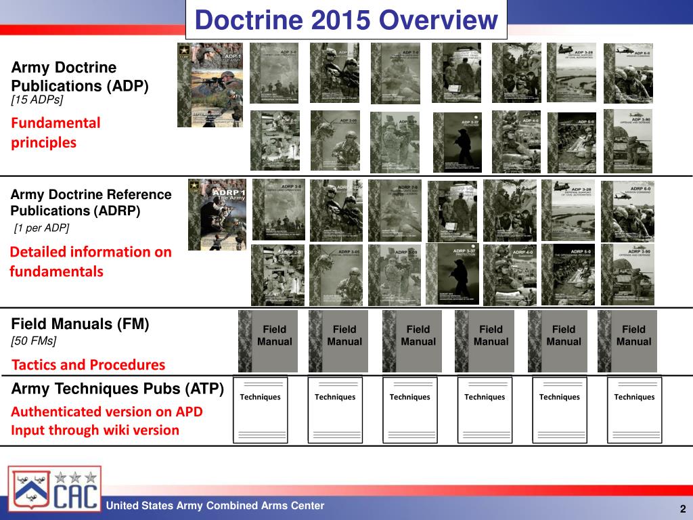Select the ADP 3-09 cover
The width and height of the screenshot is (693, 520).
point(395,142)
